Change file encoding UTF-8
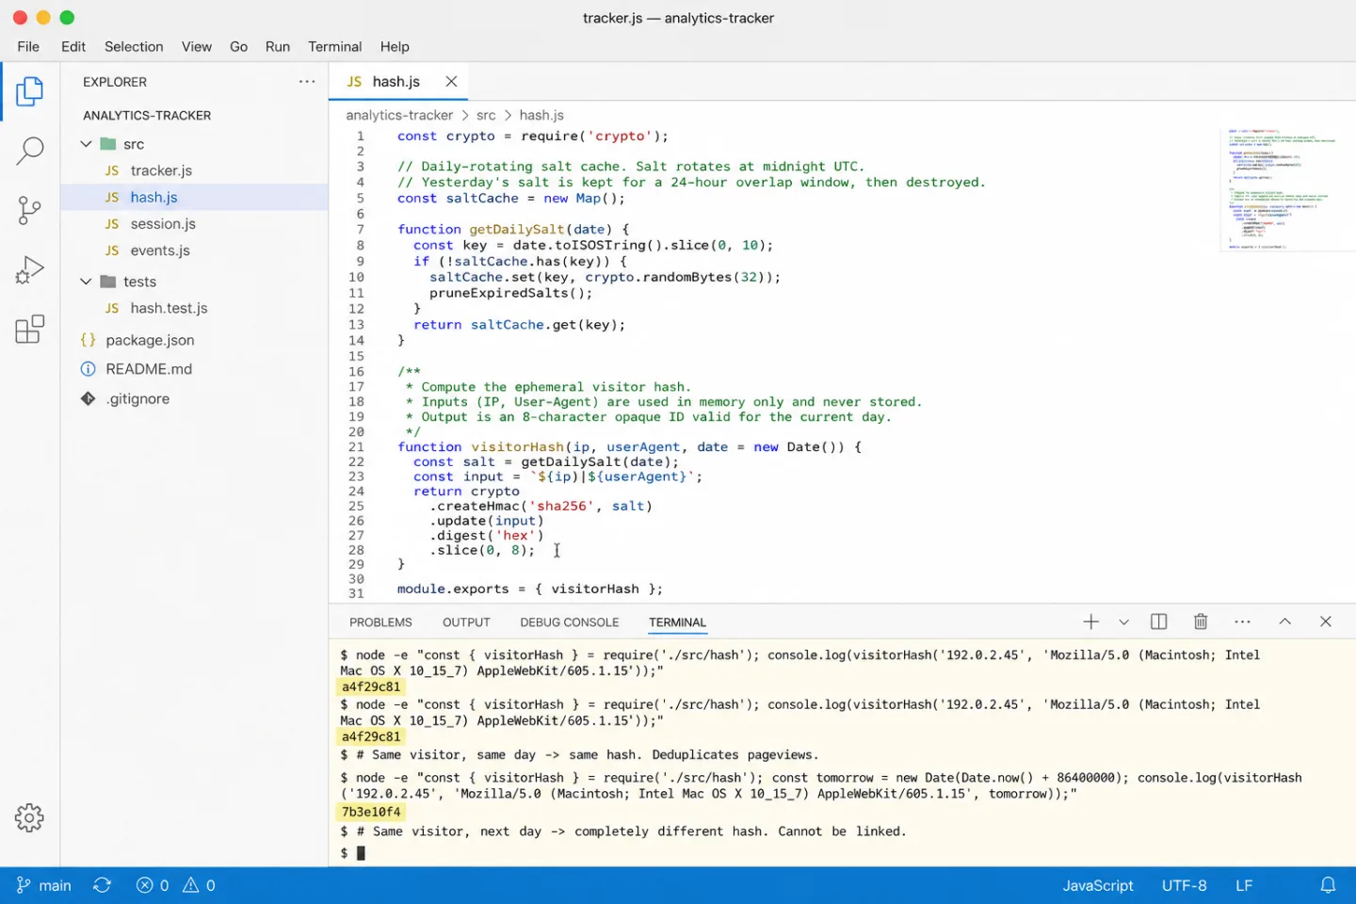 point(1184,885)
